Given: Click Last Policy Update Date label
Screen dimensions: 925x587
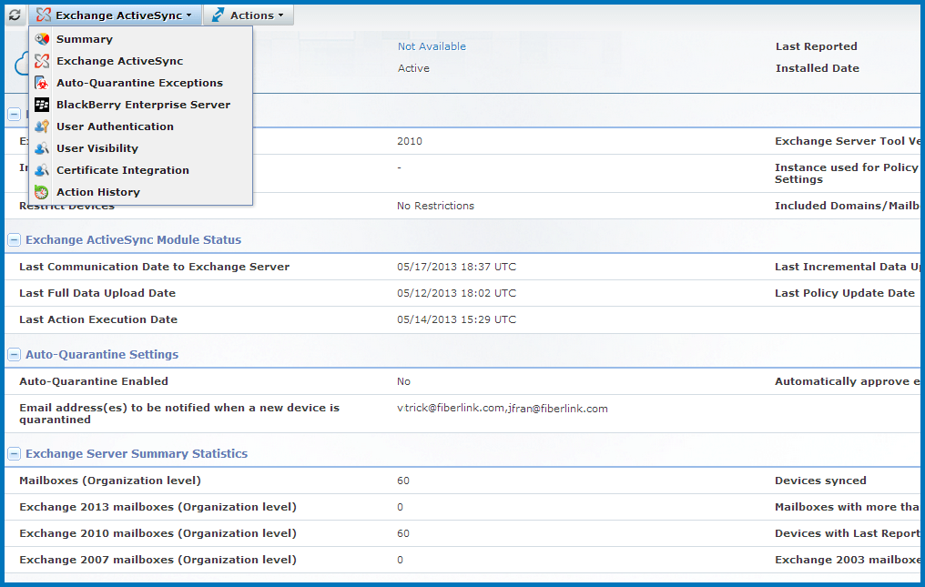Looking at the screenshot, I should [x=845, y=293].
